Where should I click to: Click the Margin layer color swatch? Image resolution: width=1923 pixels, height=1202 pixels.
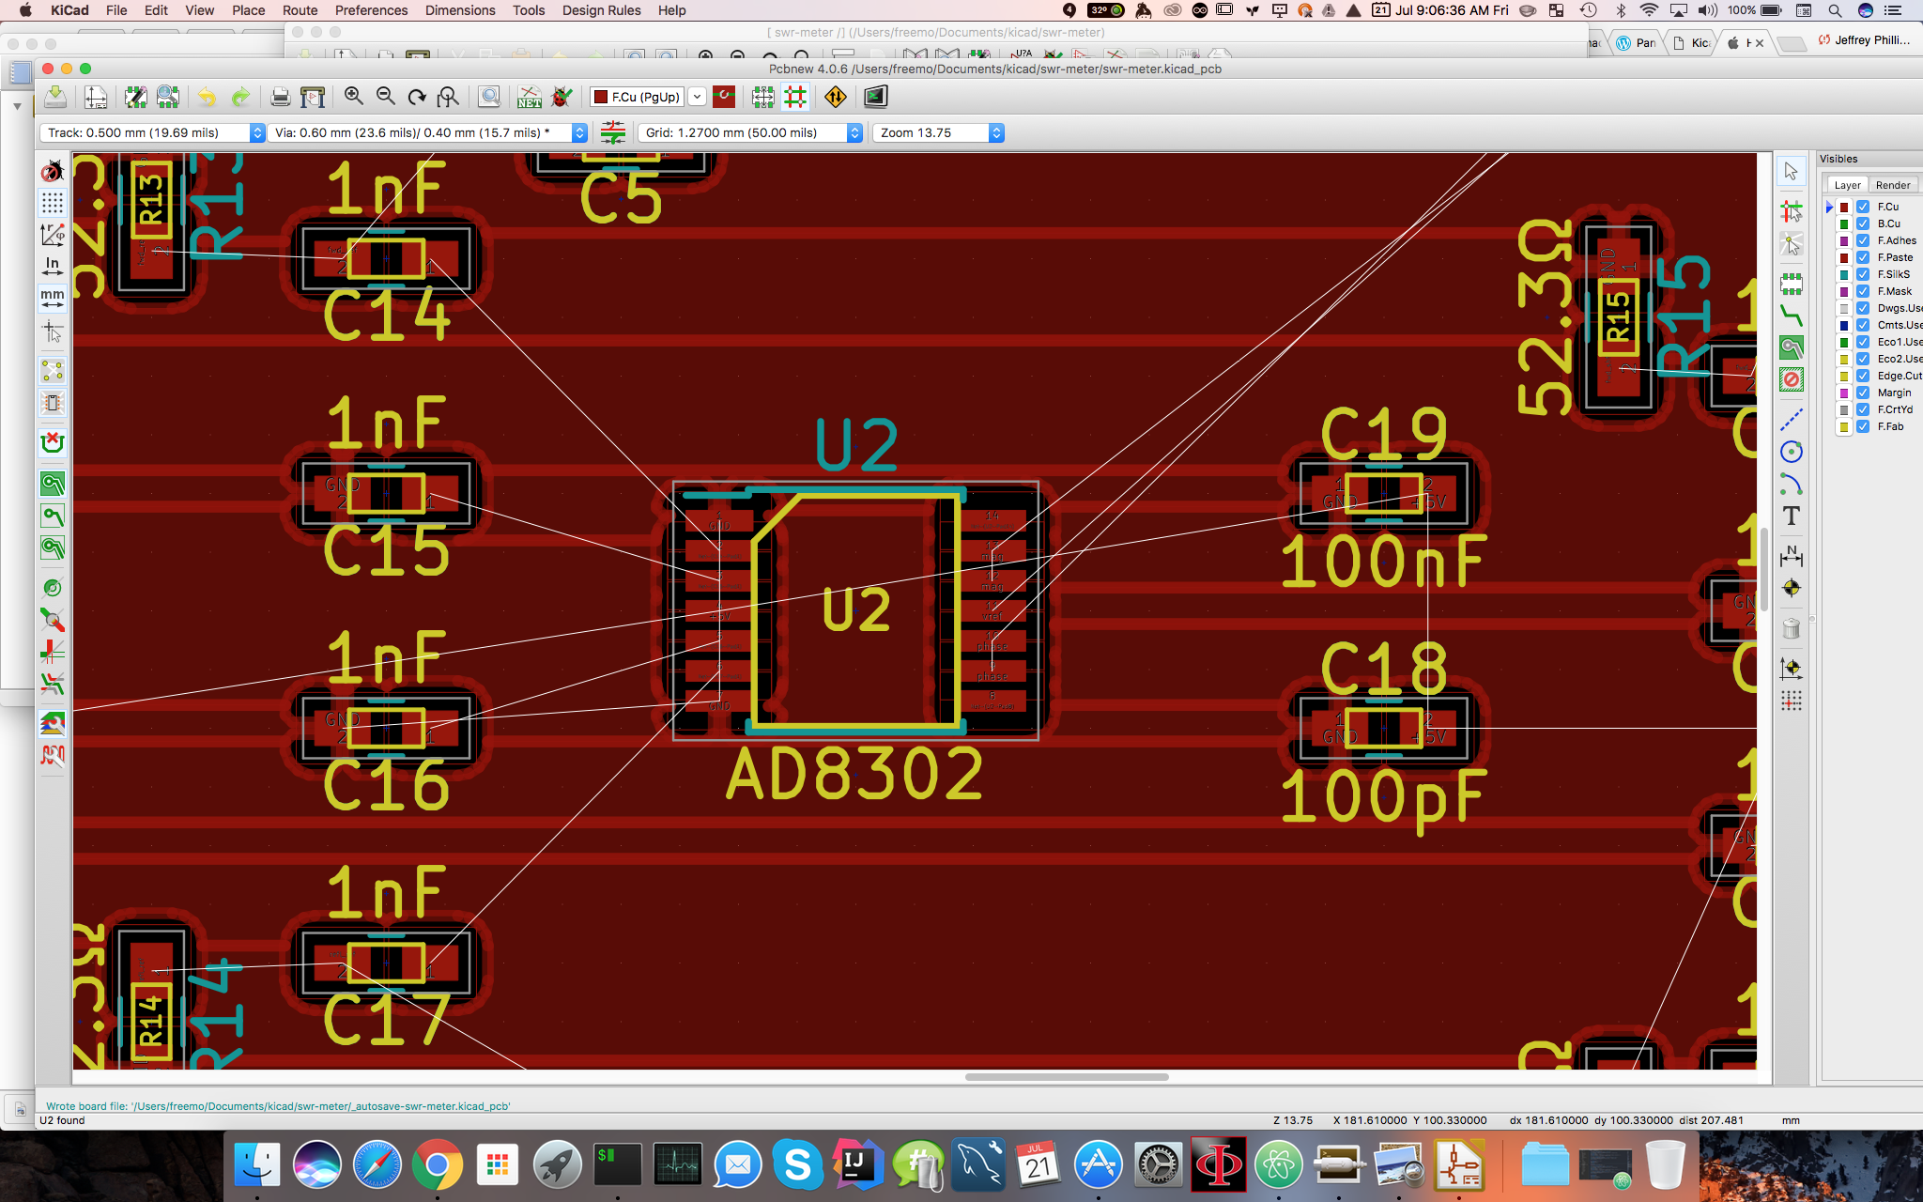(1844, 393)
